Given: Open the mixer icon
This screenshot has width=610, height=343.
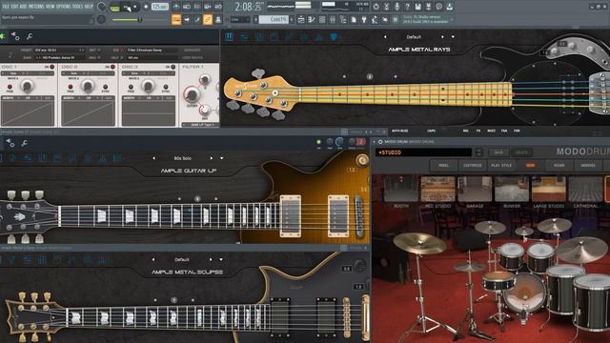Looking at the screenshot, I should (333, 19).
